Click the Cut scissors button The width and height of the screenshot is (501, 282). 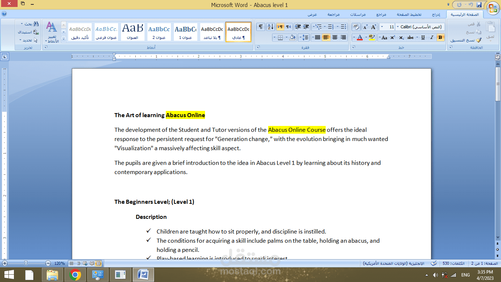474,24
